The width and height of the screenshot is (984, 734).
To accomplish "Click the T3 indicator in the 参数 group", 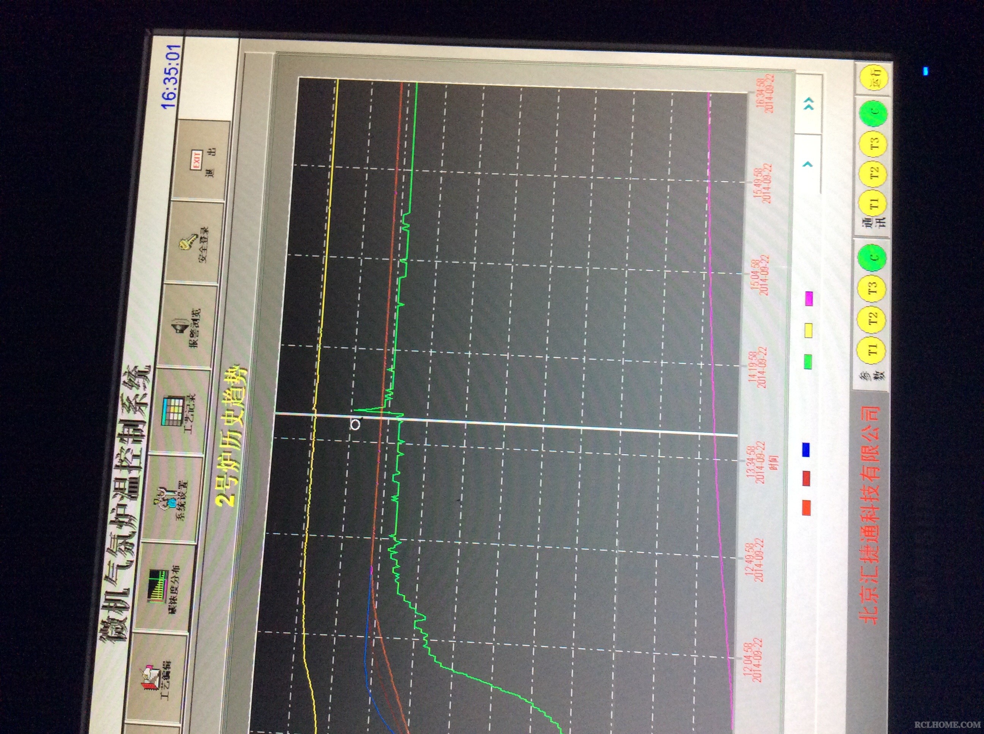I will (872, 289).
